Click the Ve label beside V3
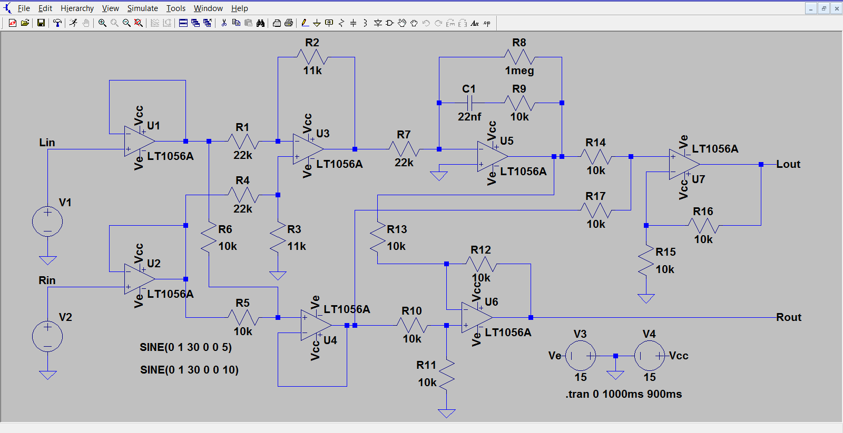Image resolution: width=843 pixels, height=433 pixels. tap(555, 356)
